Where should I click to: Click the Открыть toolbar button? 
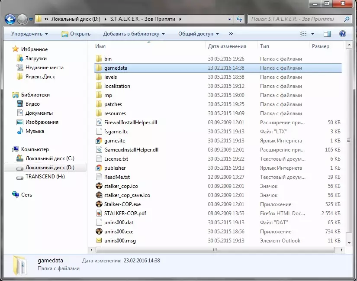tap(76, 34)
